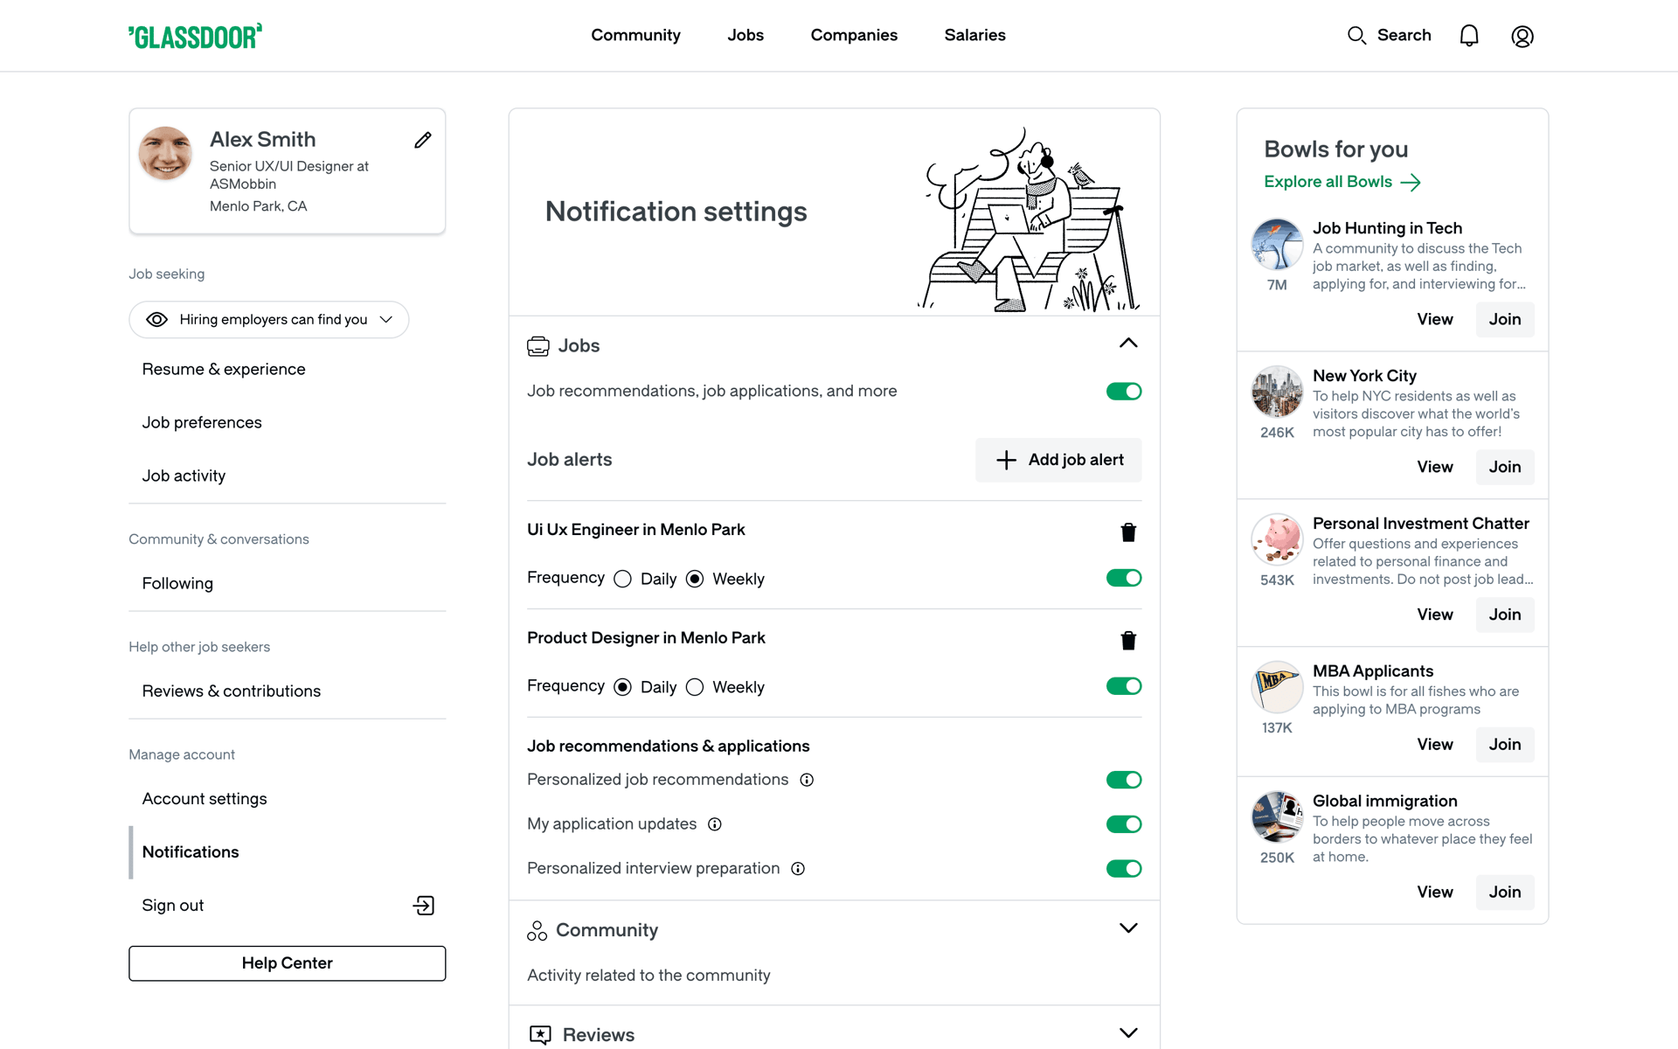Click Sign out text

(x=173, y=906)
